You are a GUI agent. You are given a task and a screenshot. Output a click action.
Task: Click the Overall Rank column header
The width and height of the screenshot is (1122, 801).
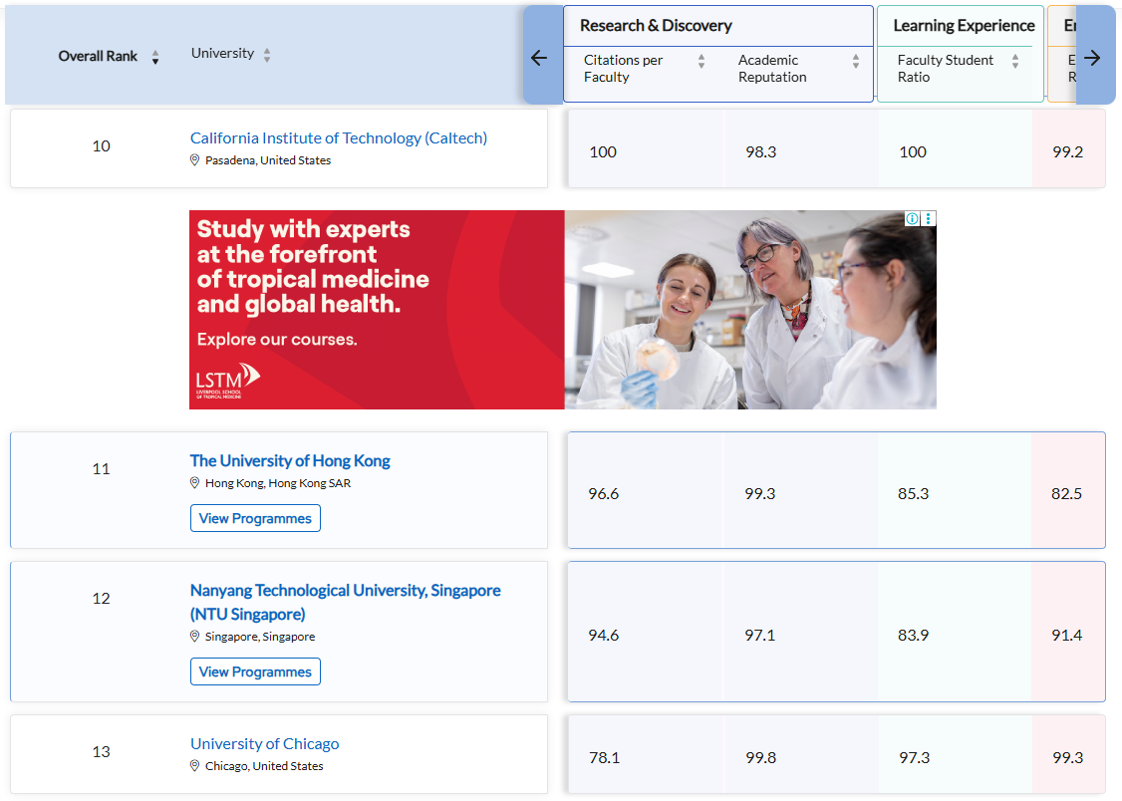pyautogui.click(x=98, y=56)
